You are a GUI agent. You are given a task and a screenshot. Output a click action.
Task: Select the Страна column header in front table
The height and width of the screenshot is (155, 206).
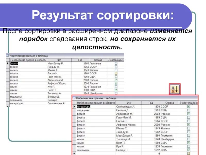click(169, 103)
